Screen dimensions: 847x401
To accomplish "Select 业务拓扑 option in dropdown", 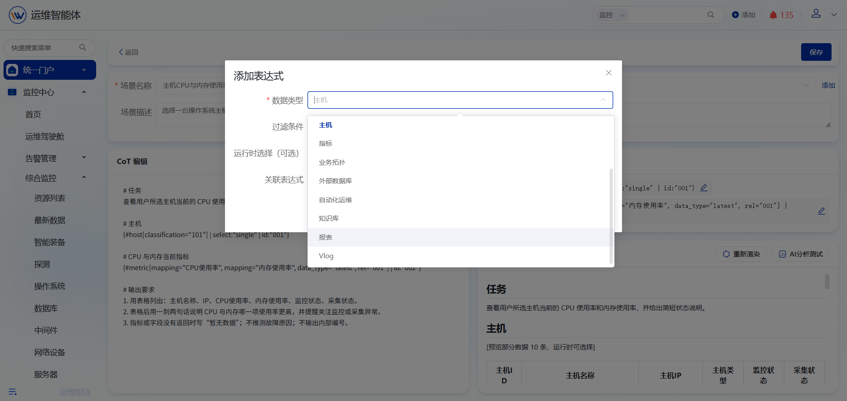I will click(x=459, y=163).
